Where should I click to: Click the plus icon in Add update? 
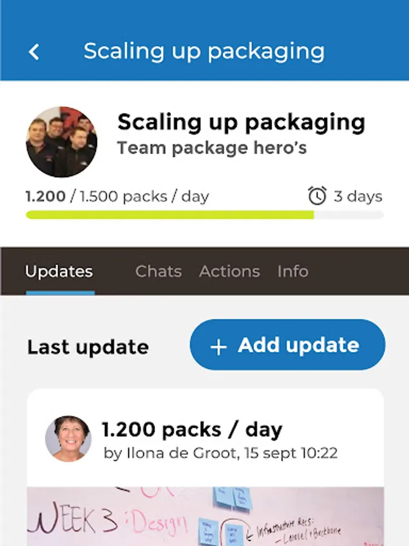pos(218,346)
